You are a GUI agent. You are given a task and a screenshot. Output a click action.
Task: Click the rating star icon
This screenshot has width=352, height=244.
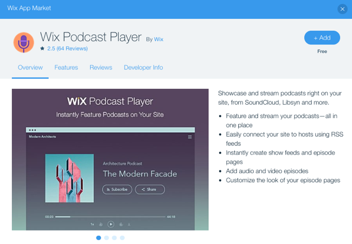(x=42, y=48)
